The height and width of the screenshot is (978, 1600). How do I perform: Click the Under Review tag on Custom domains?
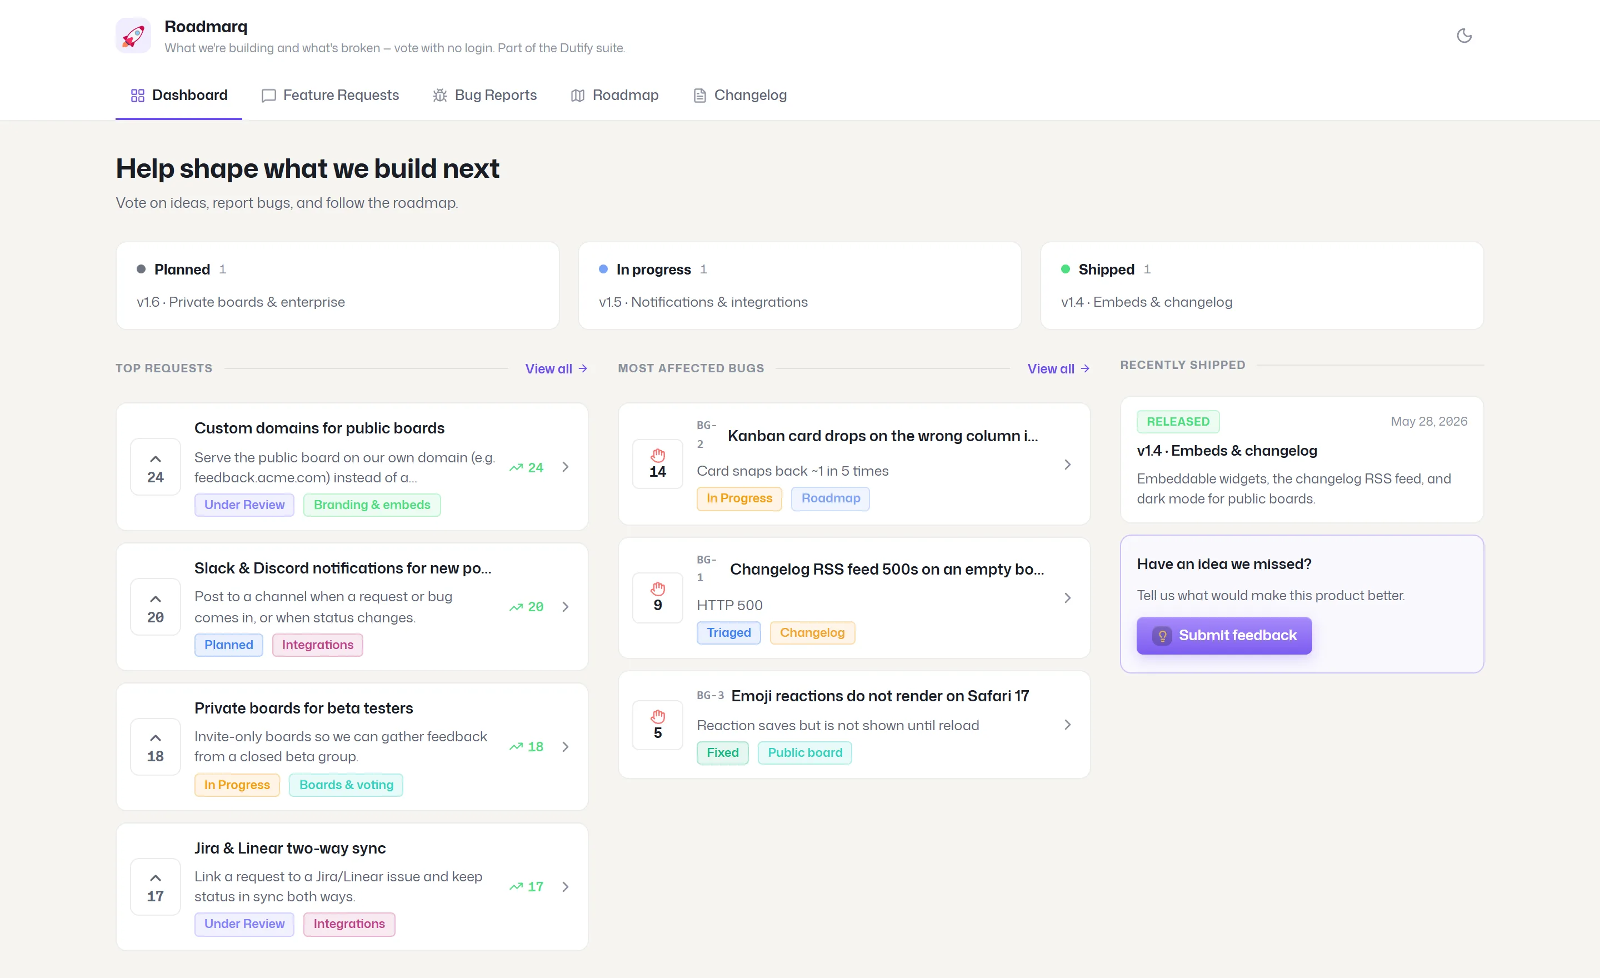[244, 505]
